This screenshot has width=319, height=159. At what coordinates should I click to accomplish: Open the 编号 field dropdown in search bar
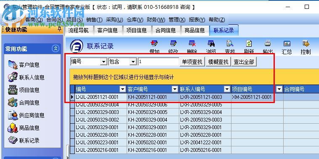(x=104, y=61)
